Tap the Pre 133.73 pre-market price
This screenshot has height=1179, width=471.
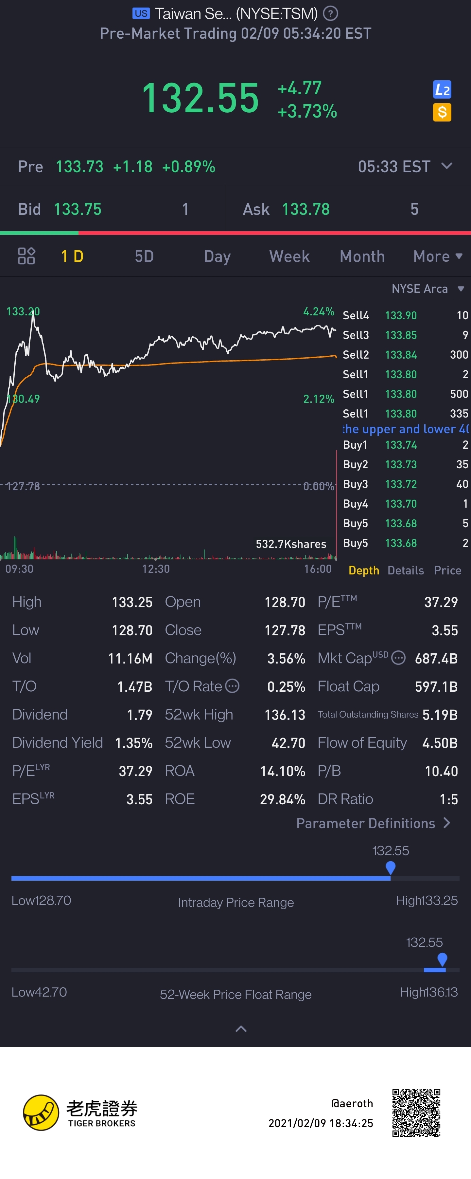click(x=79, y=167)
